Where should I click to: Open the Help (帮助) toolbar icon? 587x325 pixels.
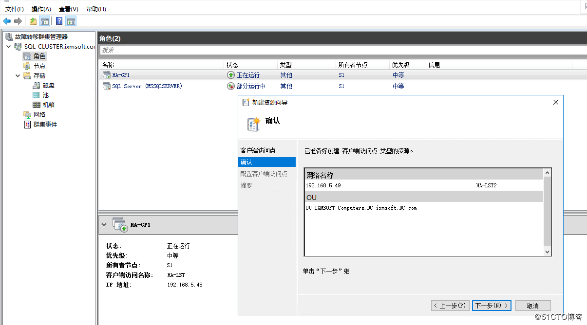58,20
